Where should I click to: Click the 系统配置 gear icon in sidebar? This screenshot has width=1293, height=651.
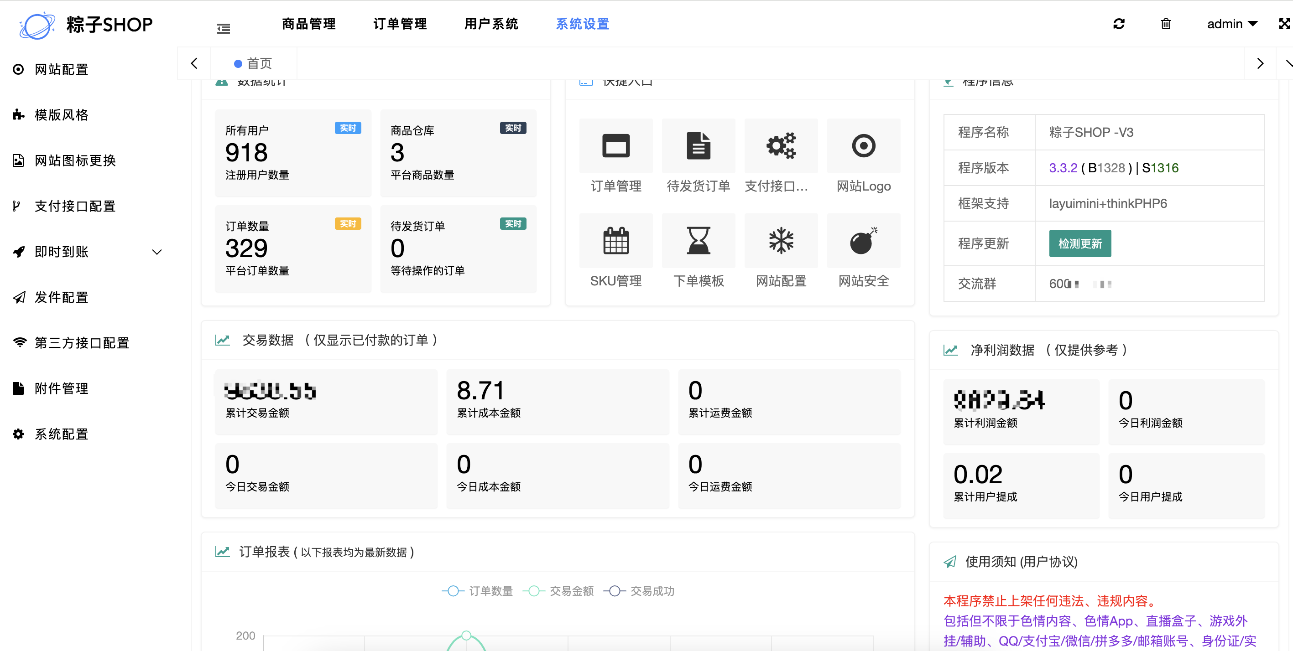(x=18, y=434)
